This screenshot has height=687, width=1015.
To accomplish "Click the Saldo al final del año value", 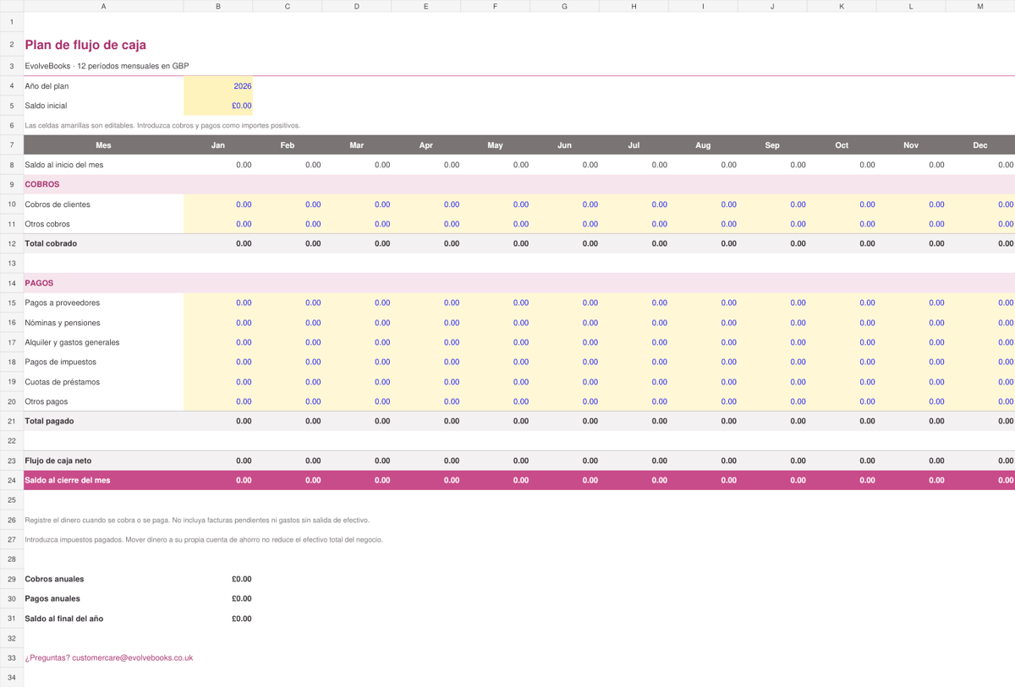I will pyautogui.click(x=241, y=619).
